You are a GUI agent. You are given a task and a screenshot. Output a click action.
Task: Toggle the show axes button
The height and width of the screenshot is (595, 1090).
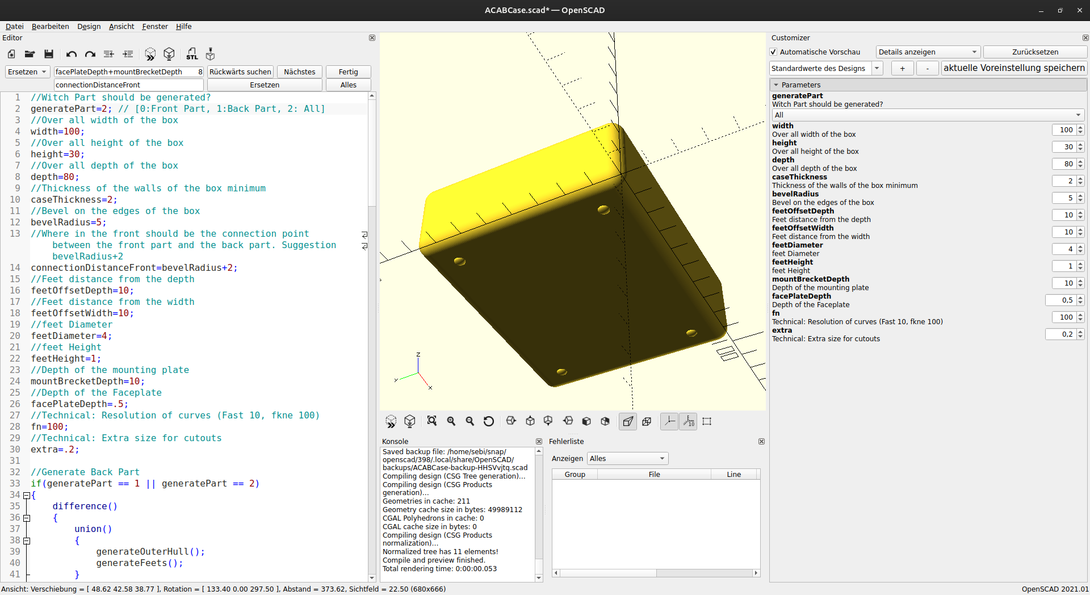click(669, 421)
